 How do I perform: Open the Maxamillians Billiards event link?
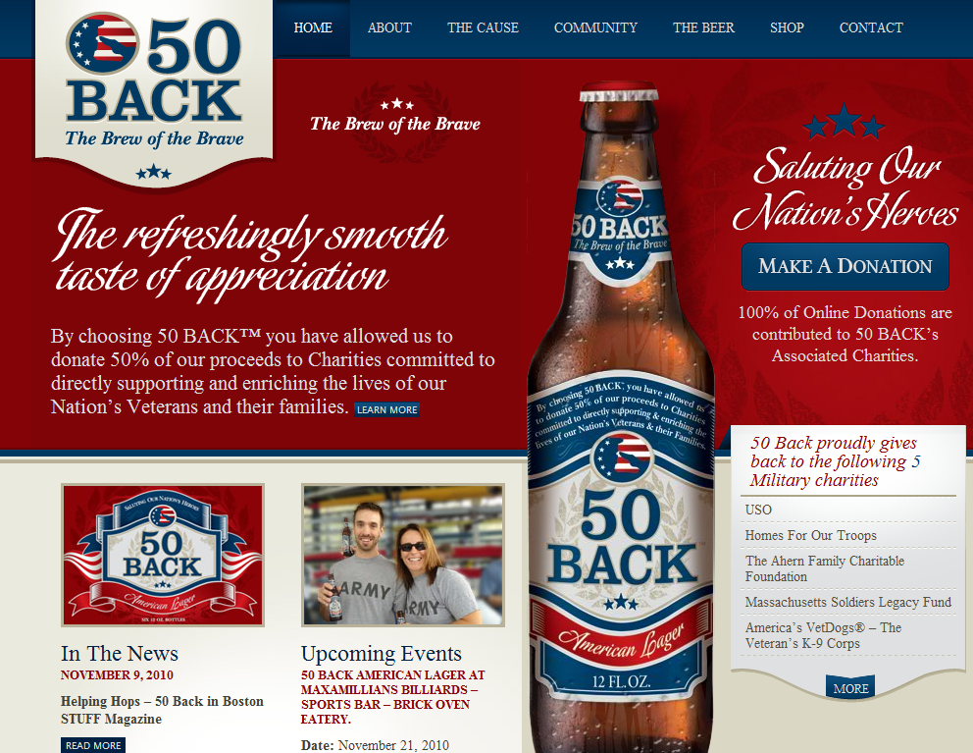[392, 697]
